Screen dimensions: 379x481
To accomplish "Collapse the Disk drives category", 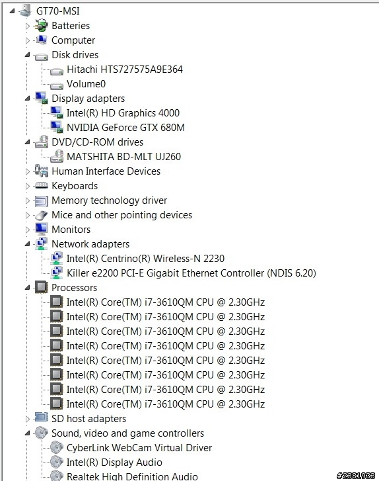I will pos(28,55).
